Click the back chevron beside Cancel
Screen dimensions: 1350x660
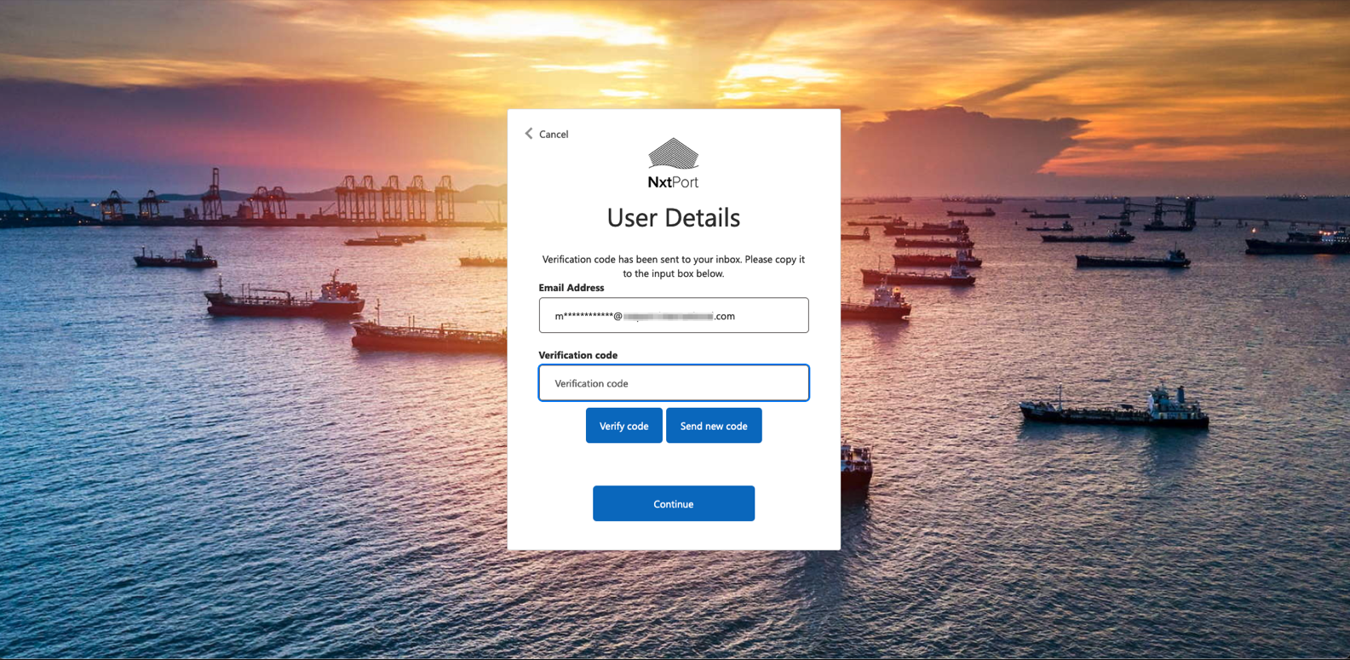coord(529,134)
